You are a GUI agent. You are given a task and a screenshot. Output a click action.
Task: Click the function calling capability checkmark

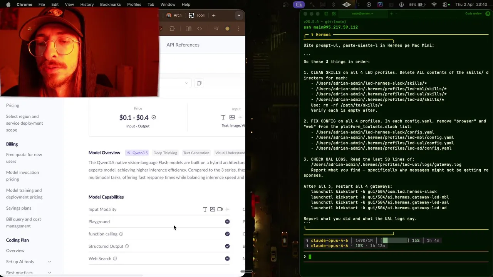(x=227, y=234)
